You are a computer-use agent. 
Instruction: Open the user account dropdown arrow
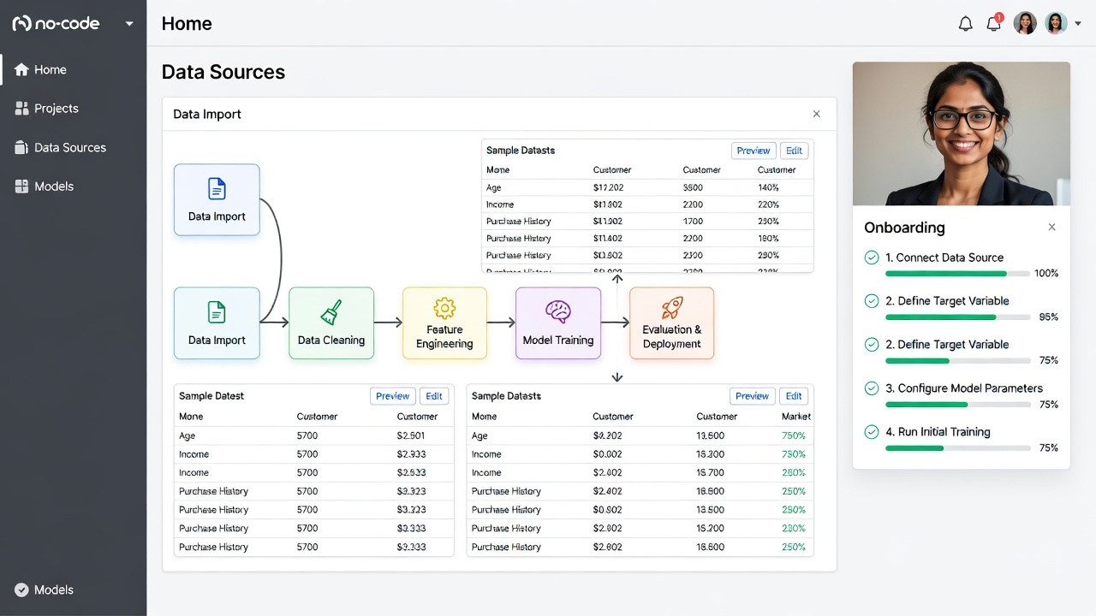(x=1078, y=24)
